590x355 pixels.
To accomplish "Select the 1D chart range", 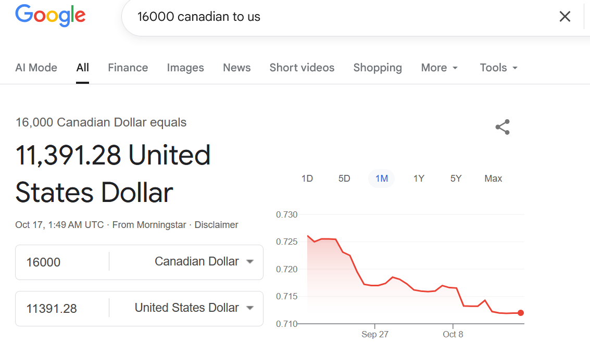I will pyautogui.click(x=307, y=179).
